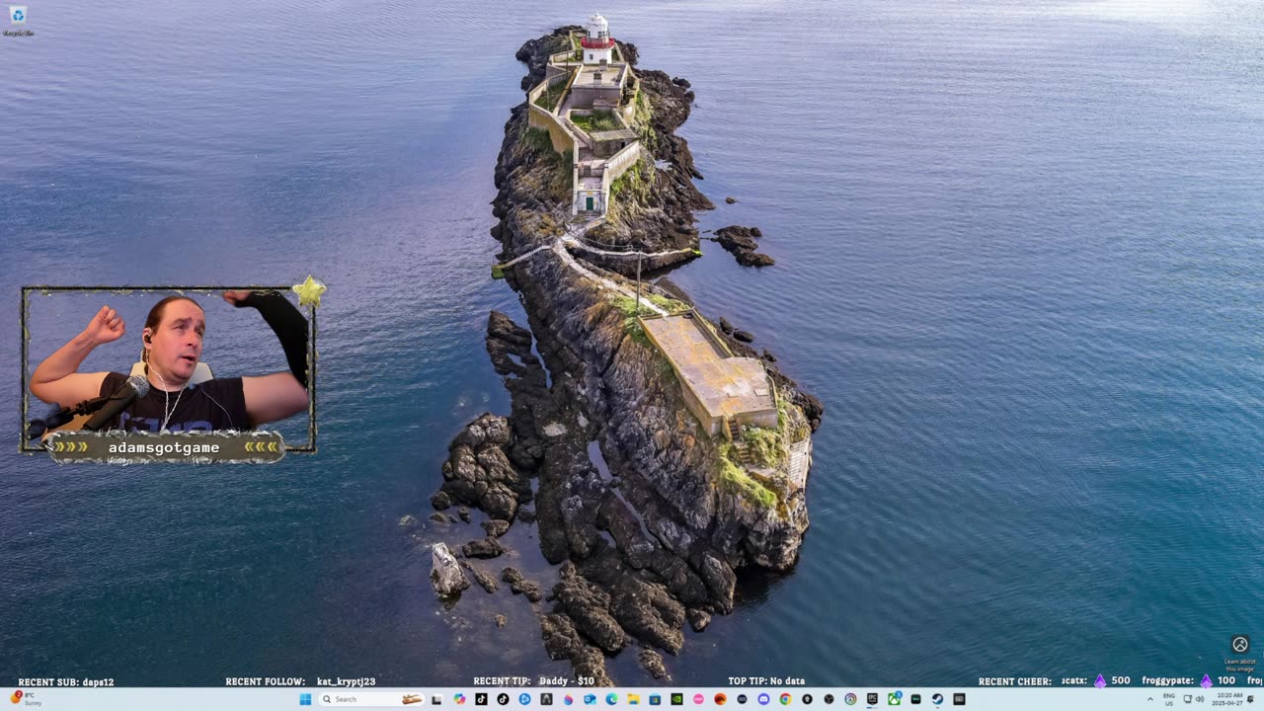Click the "froggypate:" recent cheer name
1264x711 pixels.
pos(1169,681)
